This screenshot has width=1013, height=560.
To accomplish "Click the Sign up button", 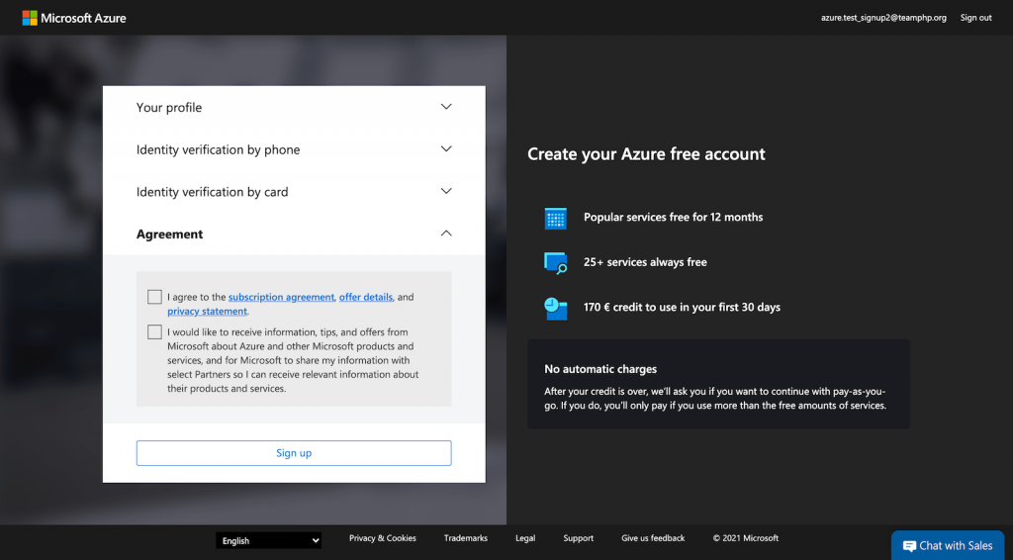I will click(294, 453).
